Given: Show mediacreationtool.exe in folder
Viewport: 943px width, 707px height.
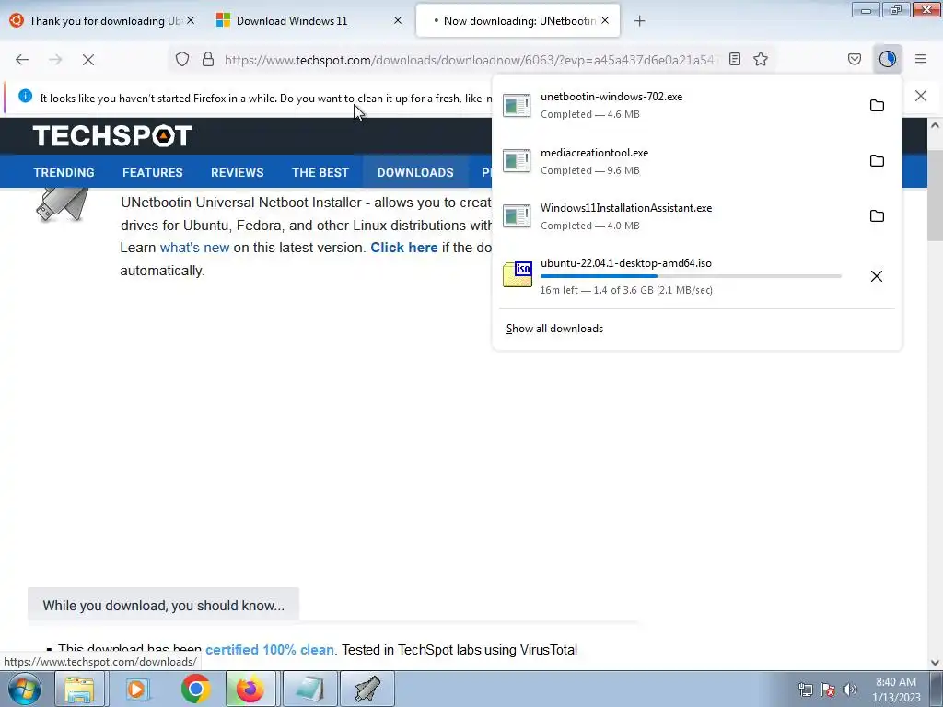Looking at the screenshot, I should coord(877,160).
